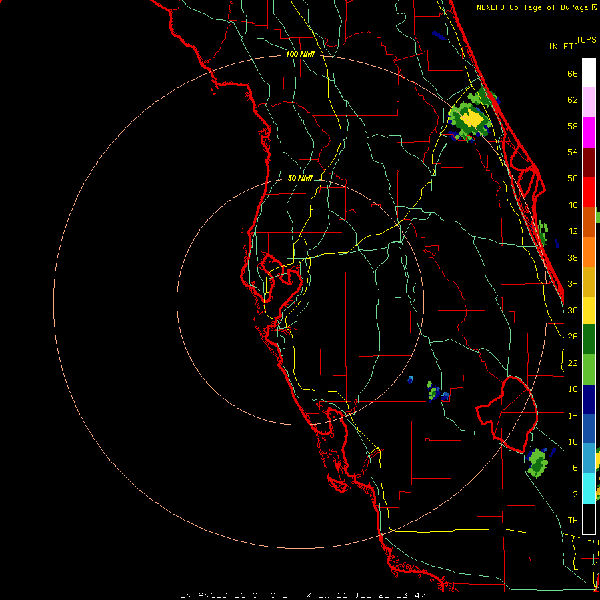The image size is (600, 600).
Task: Click the "46" legend label
Action: 573,205
